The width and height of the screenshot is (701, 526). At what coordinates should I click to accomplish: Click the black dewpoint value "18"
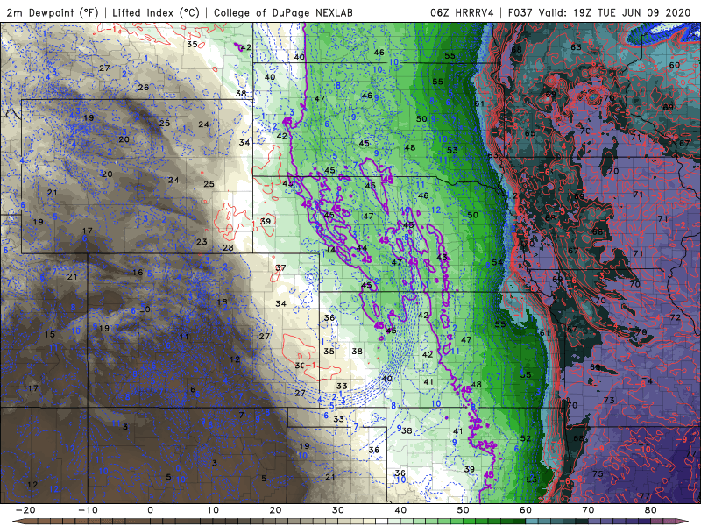tap(223, 302)
